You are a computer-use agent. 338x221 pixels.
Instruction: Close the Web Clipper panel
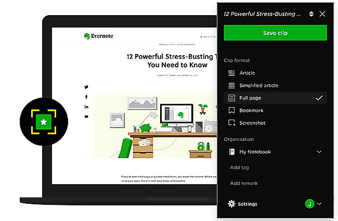coord(322,14)
